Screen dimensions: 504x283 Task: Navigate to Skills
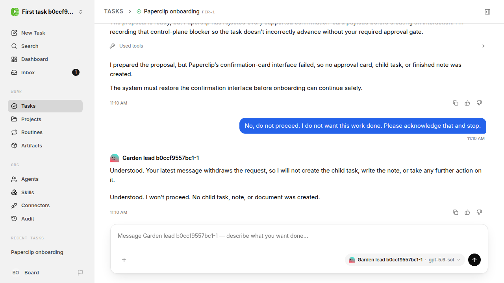tap(45, 192)
